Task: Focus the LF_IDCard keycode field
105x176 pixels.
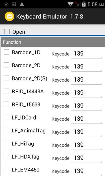Action: (x=86, y=119)
